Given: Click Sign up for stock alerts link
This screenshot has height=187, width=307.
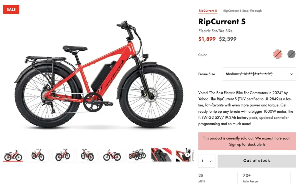Looking at the screenshot, I should [x=247, y=144].
